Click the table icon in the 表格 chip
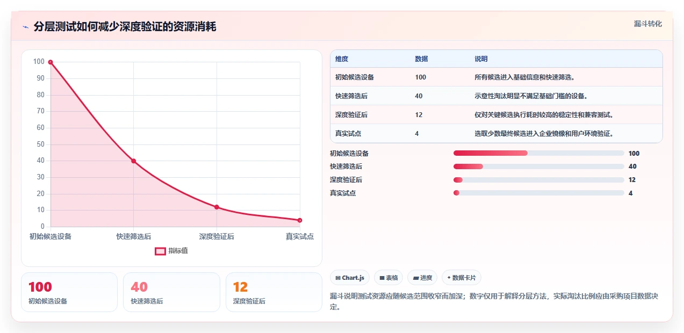This screenshot has height=333, width=684. [x=382, y=278]
